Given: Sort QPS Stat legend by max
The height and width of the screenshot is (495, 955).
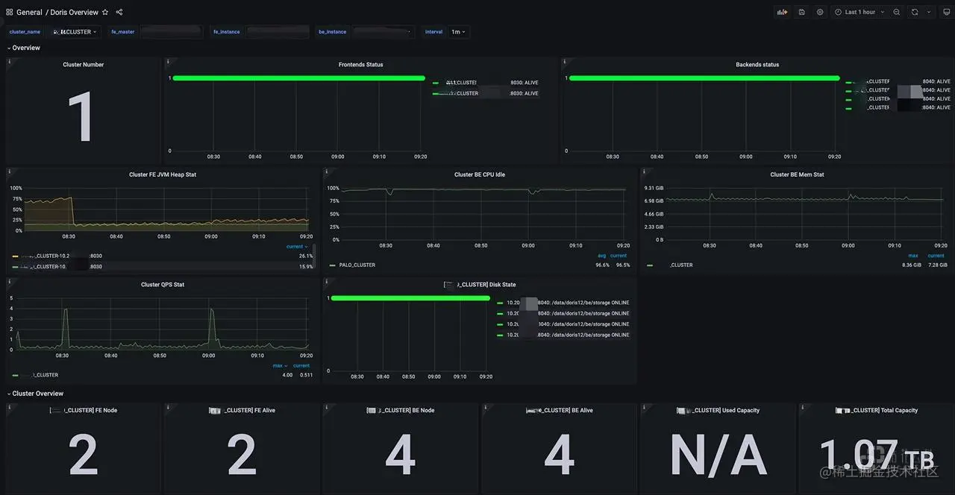Looking at the screenshot, I should (280, 366).
